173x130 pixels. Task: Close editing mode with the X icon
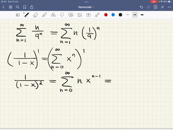coord(163,7)
